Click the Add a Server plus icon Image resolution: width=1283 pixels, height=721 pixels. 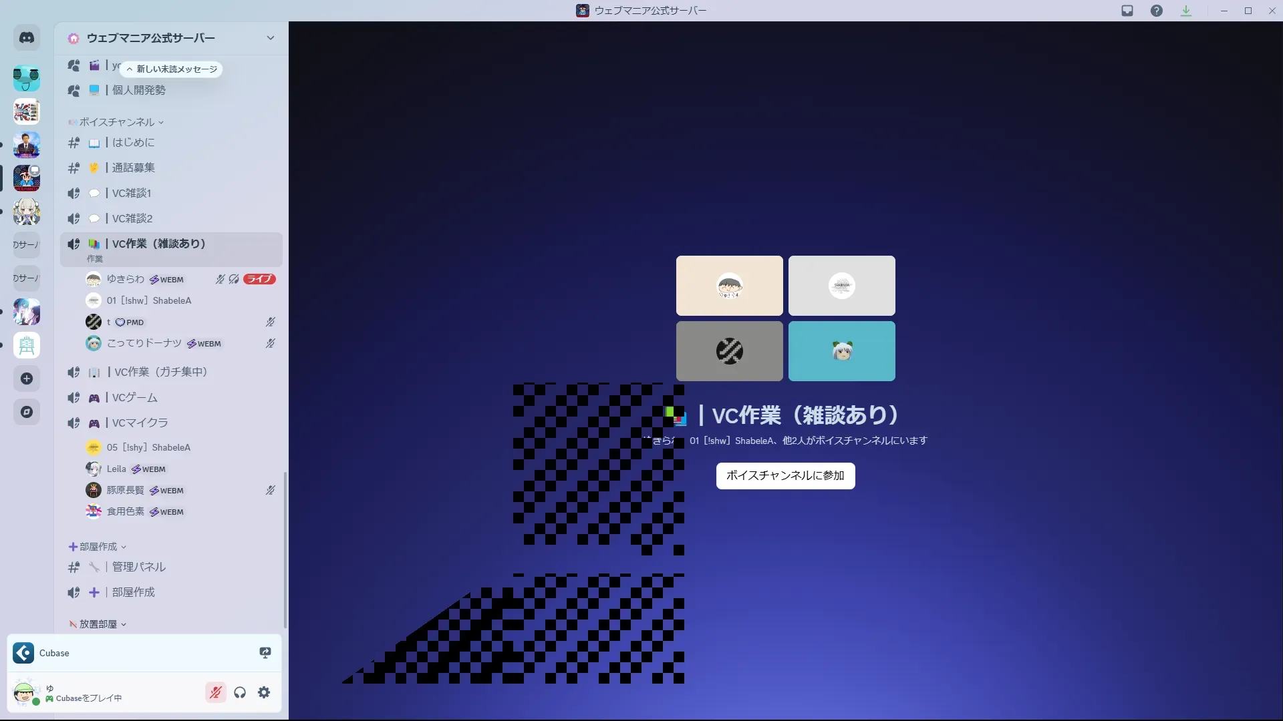click(27, 379)
